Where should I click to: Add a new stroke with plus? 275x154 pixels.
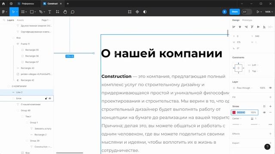point(270,107)
